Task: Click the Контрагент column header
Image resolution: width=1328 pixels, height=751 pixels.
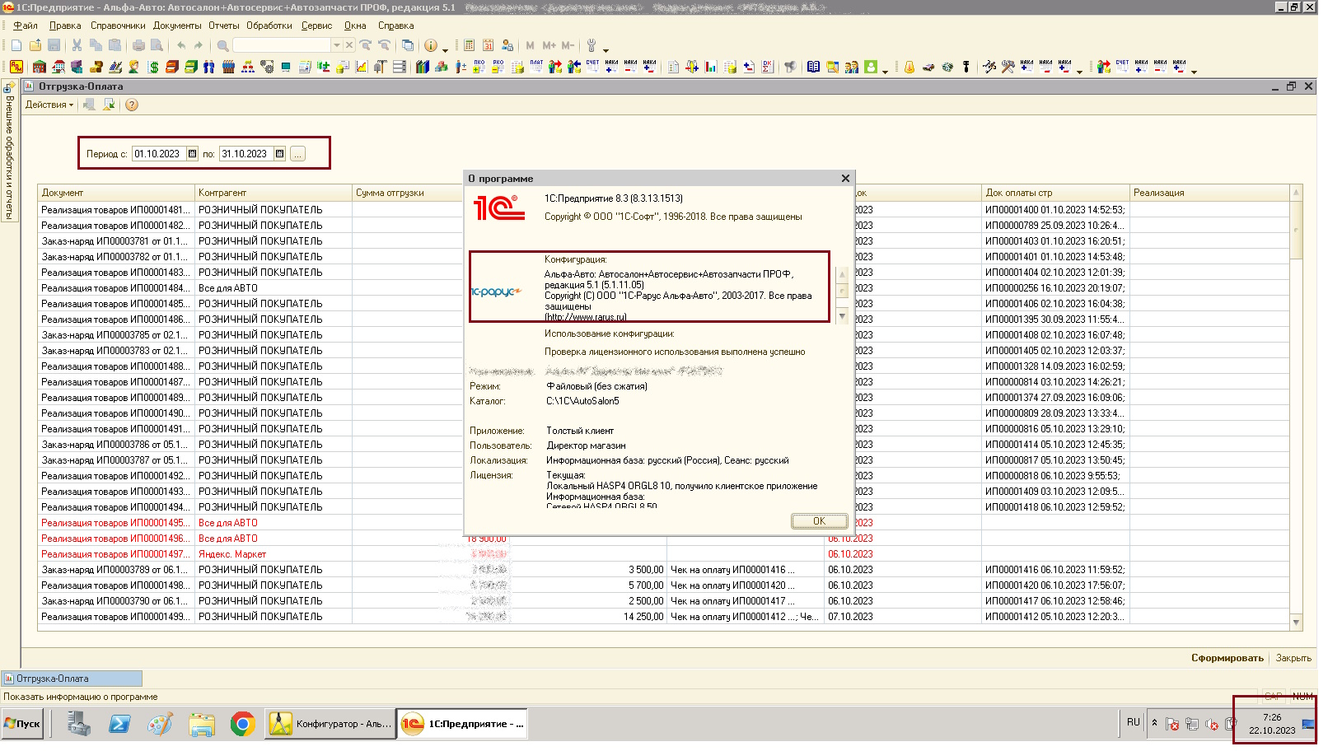Action: point(274,193)
